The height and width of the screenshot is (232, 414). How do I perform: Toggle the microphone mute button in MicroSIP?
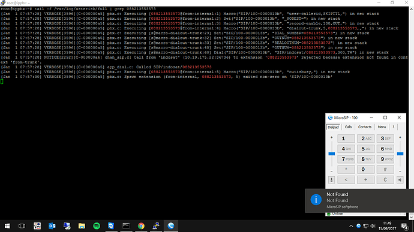tap(331, 180)
